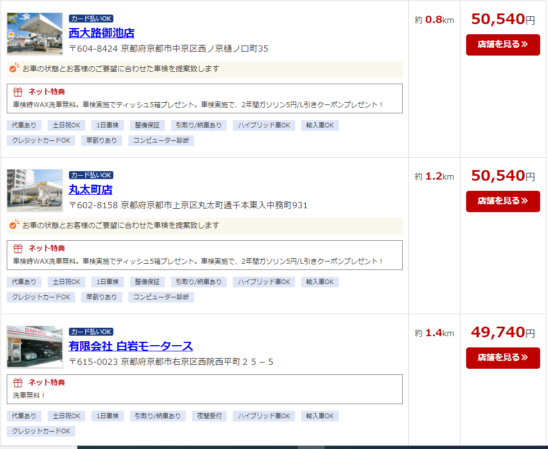Click the gift icon in 白岩モータース's ネット特典 box
The height and width of the screenshot is (449, 548).
[18, 383]
